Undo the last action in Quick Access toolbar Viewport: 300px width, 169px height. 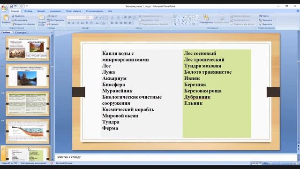tap(15, 6)
